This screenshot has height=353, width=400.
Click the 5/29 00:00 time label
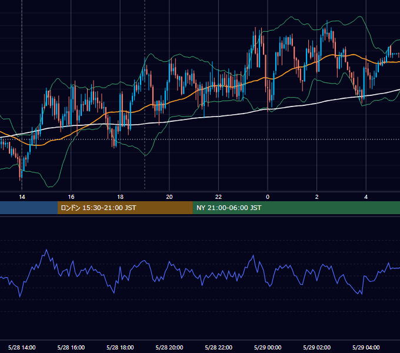point(268,347)
